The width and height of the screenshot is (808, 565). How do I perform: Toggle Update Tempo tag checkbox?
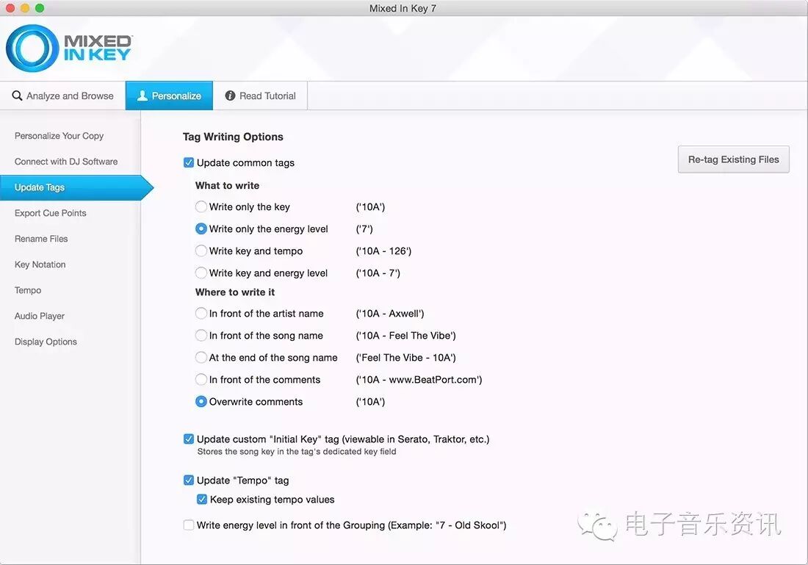[x=189, y=481]
